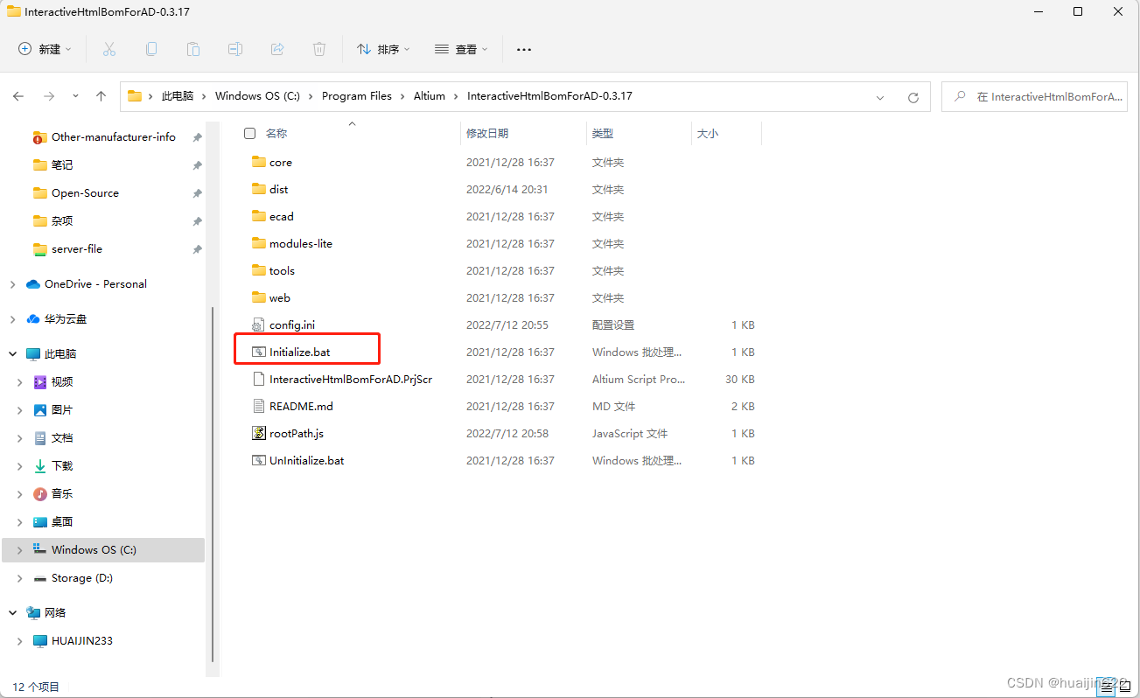
Task: Click 此电脑 in the address breadcrumb
Action: 178,96
